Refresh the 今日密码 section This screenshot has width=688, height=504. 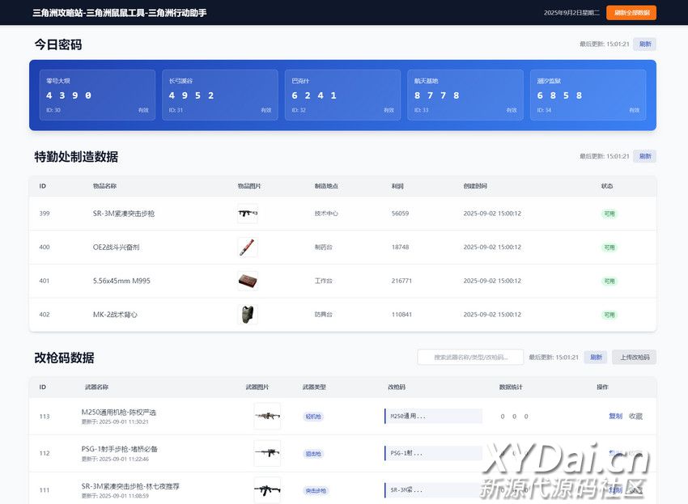[644, 44]
